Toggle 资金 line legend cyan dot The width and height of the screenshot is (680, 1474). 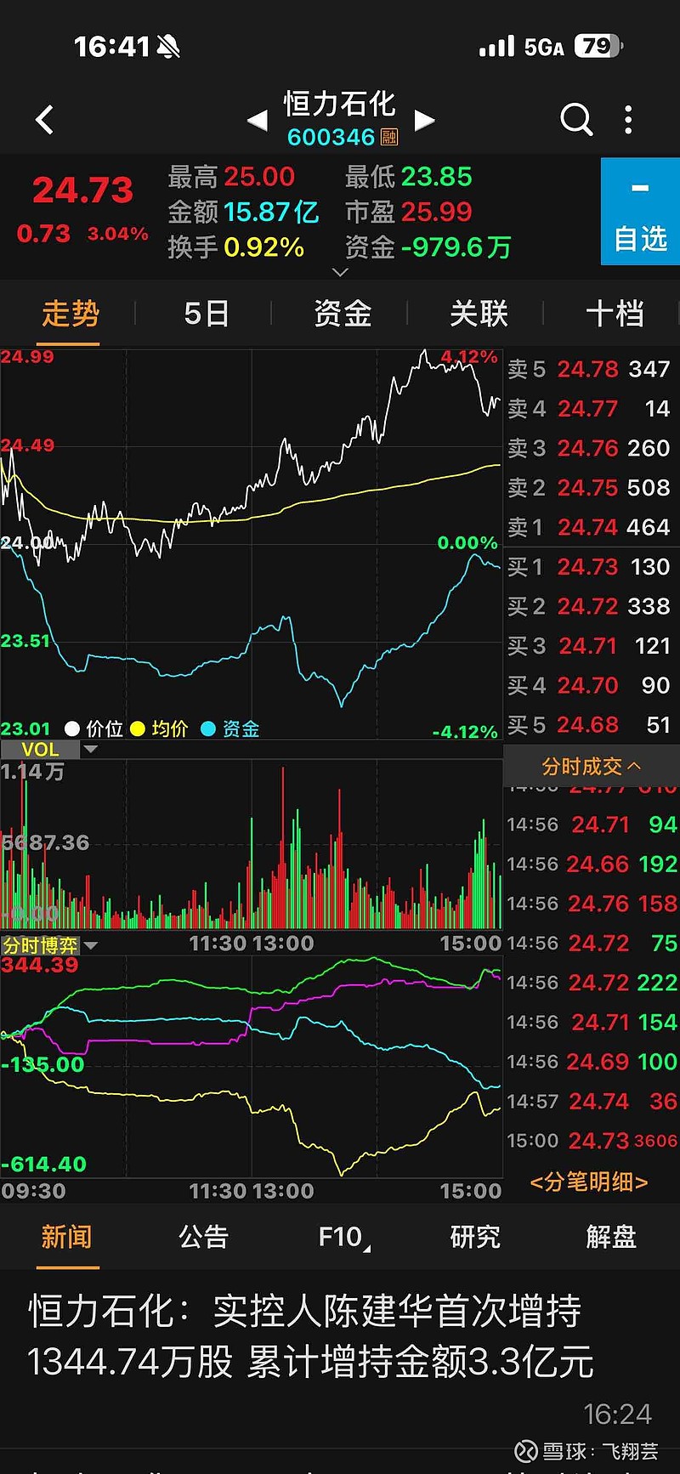point(208,728)
